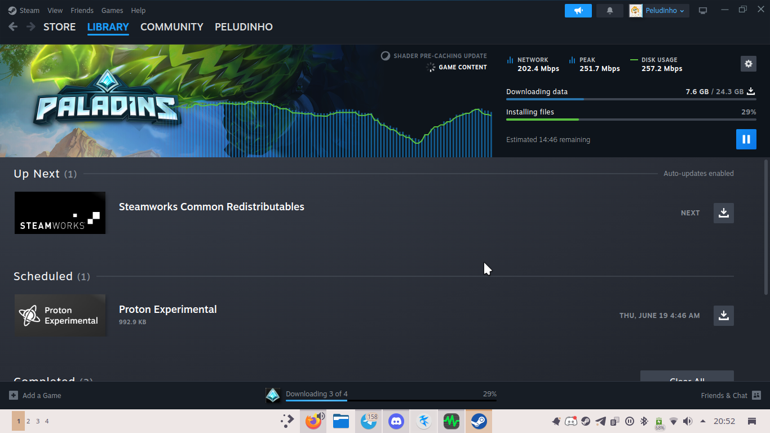
Task: Click the download icon for Steamworks Redistributables
Action: point(724,213)
